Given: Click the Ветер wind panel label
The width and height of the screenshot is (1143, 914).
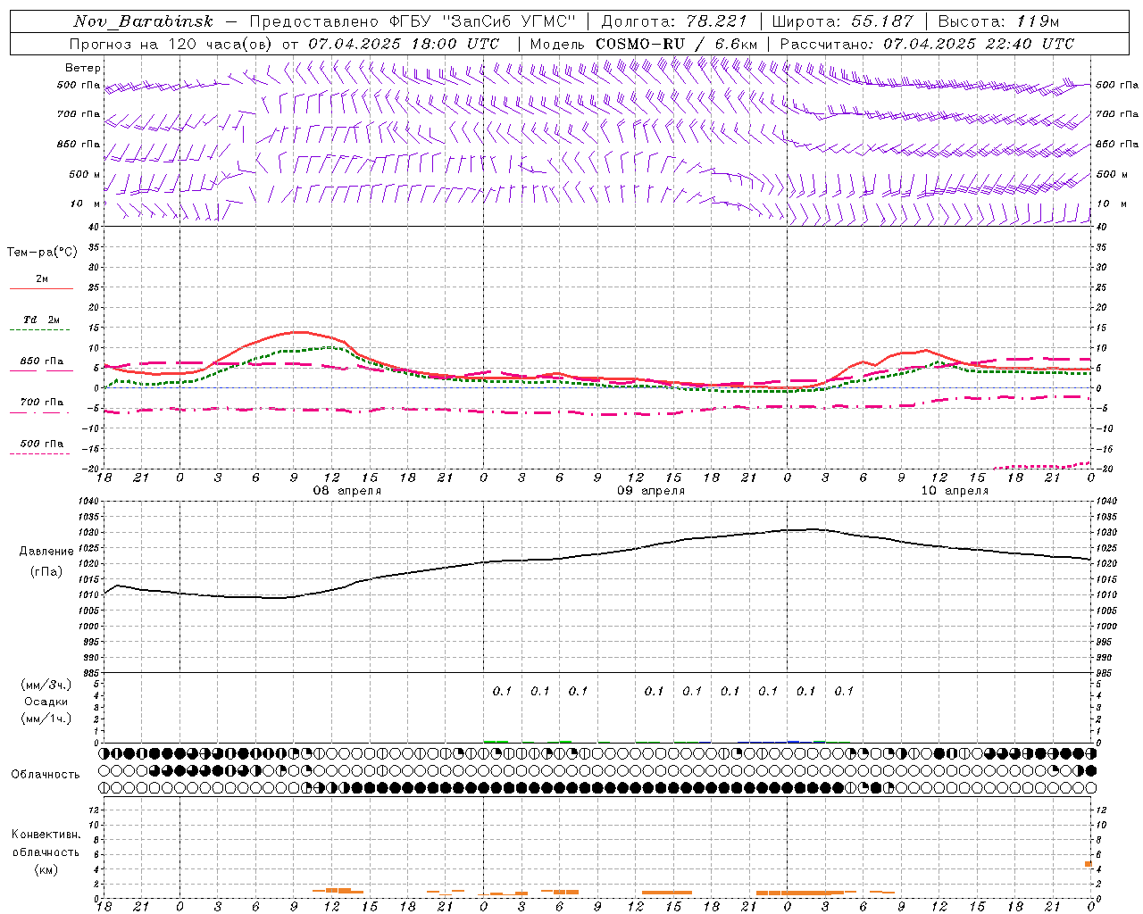Looking at the screenshot, I should pyautogui.click(x=83, y=68).
